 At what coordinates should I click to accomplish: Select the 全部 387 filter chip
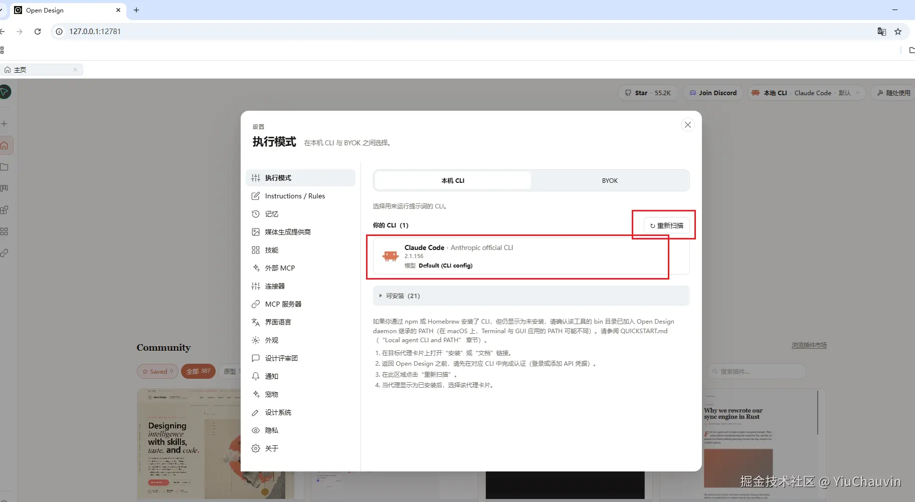coord(198,371)
